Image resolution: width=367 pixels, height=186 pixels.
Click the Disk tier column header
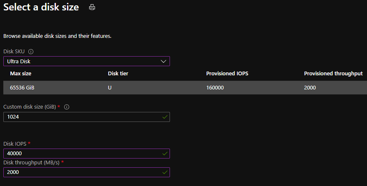[x=117, y=74]
